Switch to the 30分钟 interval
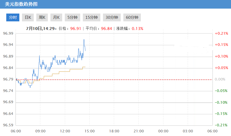This screenshot has height=136, width=231. coord(112,17)
